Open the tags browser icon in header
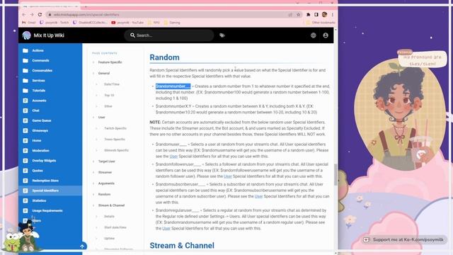This screenshot has width=453, height=255. pyautogui.click(x=222, y=35)
